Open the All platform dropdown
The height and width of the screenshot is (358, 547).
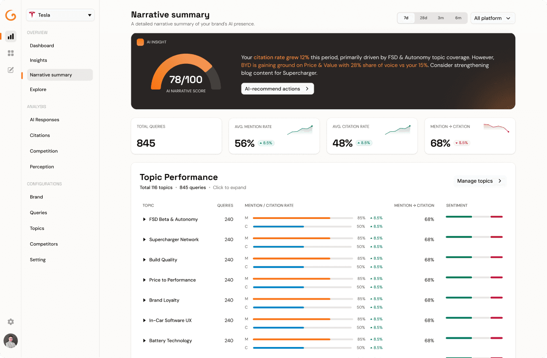[x=492, y=18]
